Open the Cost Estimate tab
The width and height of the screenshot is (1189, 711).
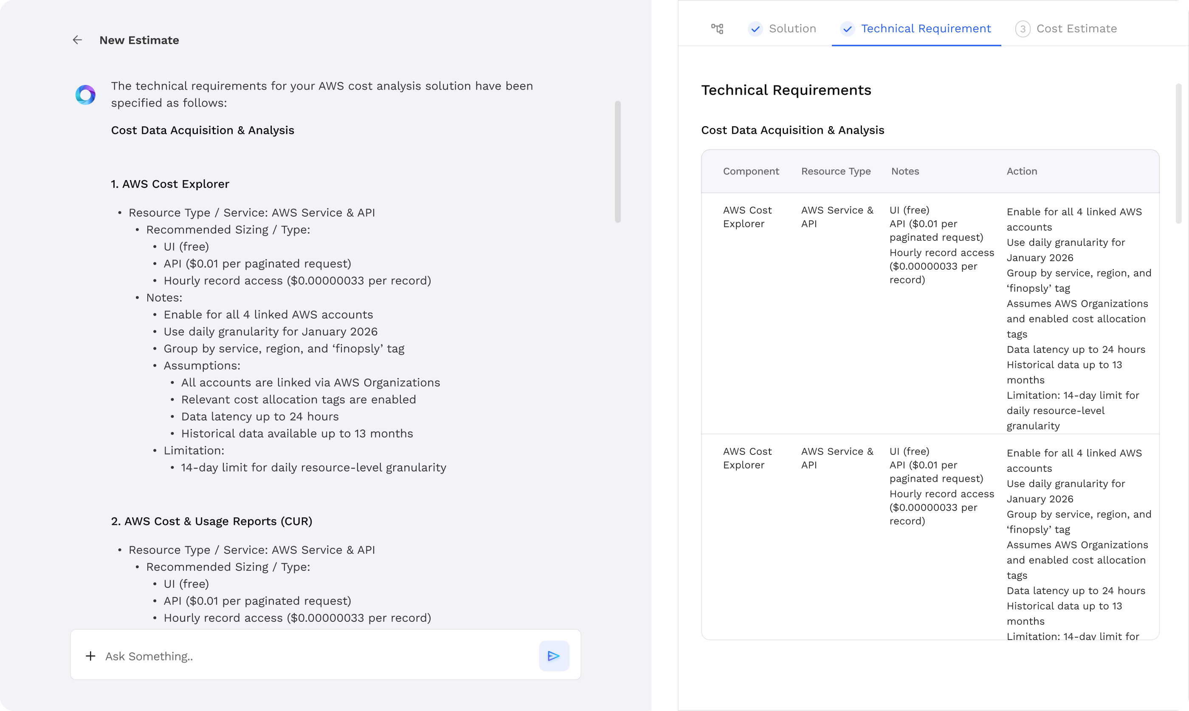coord(1076,29)
